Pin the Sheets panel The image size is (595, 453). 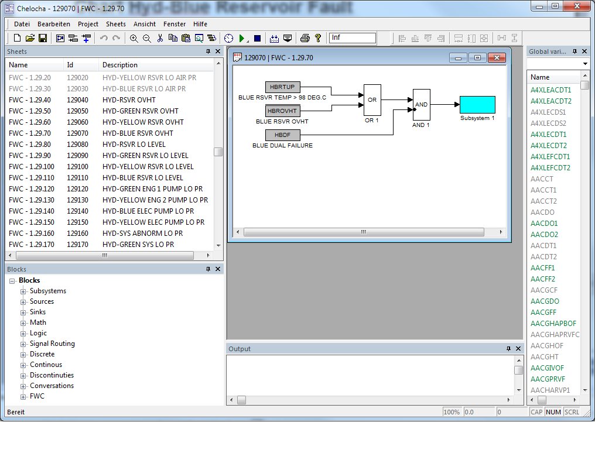pos(208,51)
